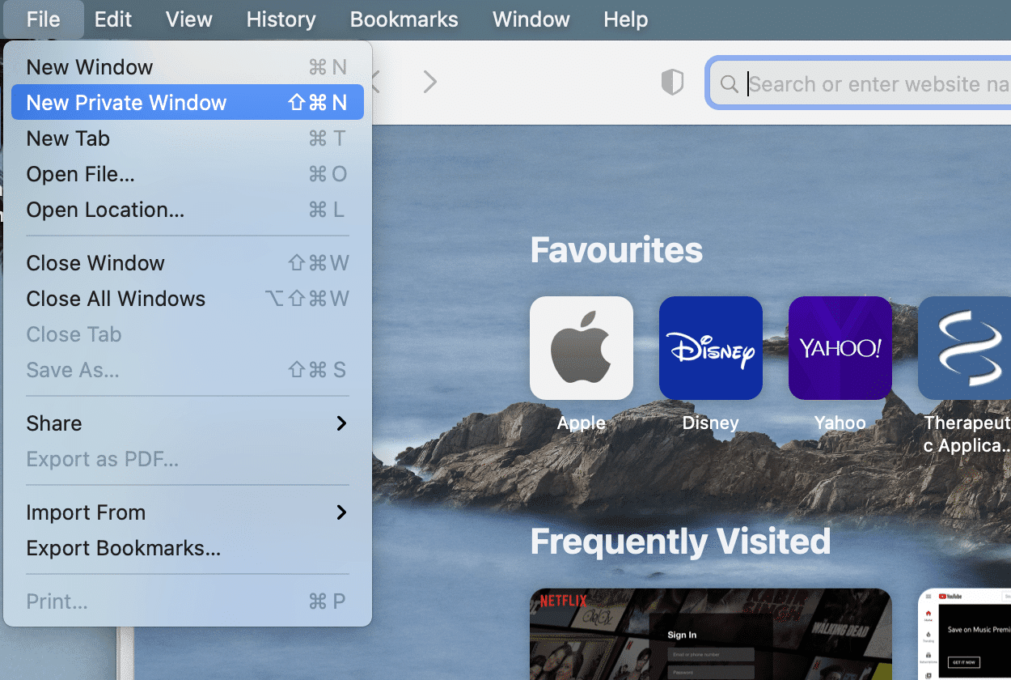Click the Favourites heading
Image resolution: width=1011 pixels, height=680 pixels.
pyautogui.click(x=616, y=250)
